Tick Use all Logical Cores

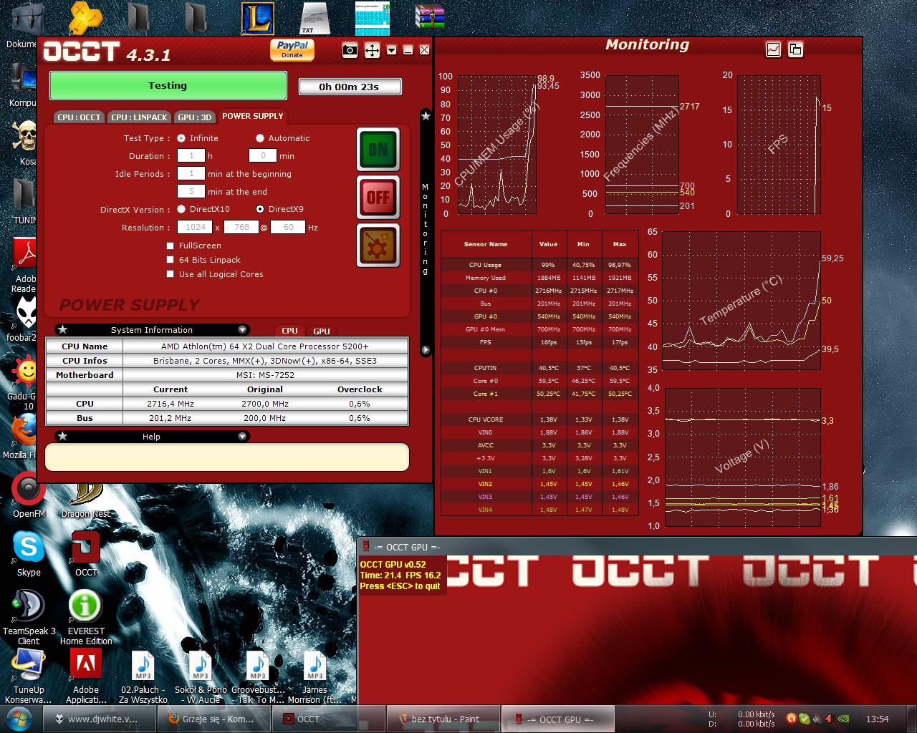[171, 274]
